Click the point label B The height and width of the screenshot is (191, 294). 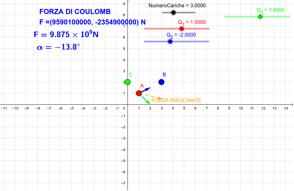[x=164, y=75]
